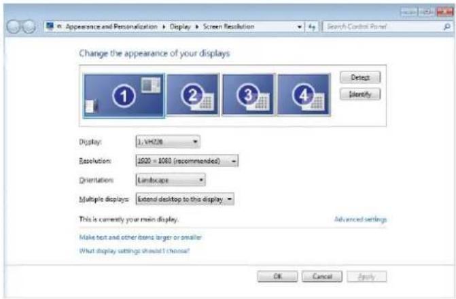The height and width of the screenshot is (299, 456).
Task: Click the 'This is currently your main display' text
Action: [x=129, y=219]
